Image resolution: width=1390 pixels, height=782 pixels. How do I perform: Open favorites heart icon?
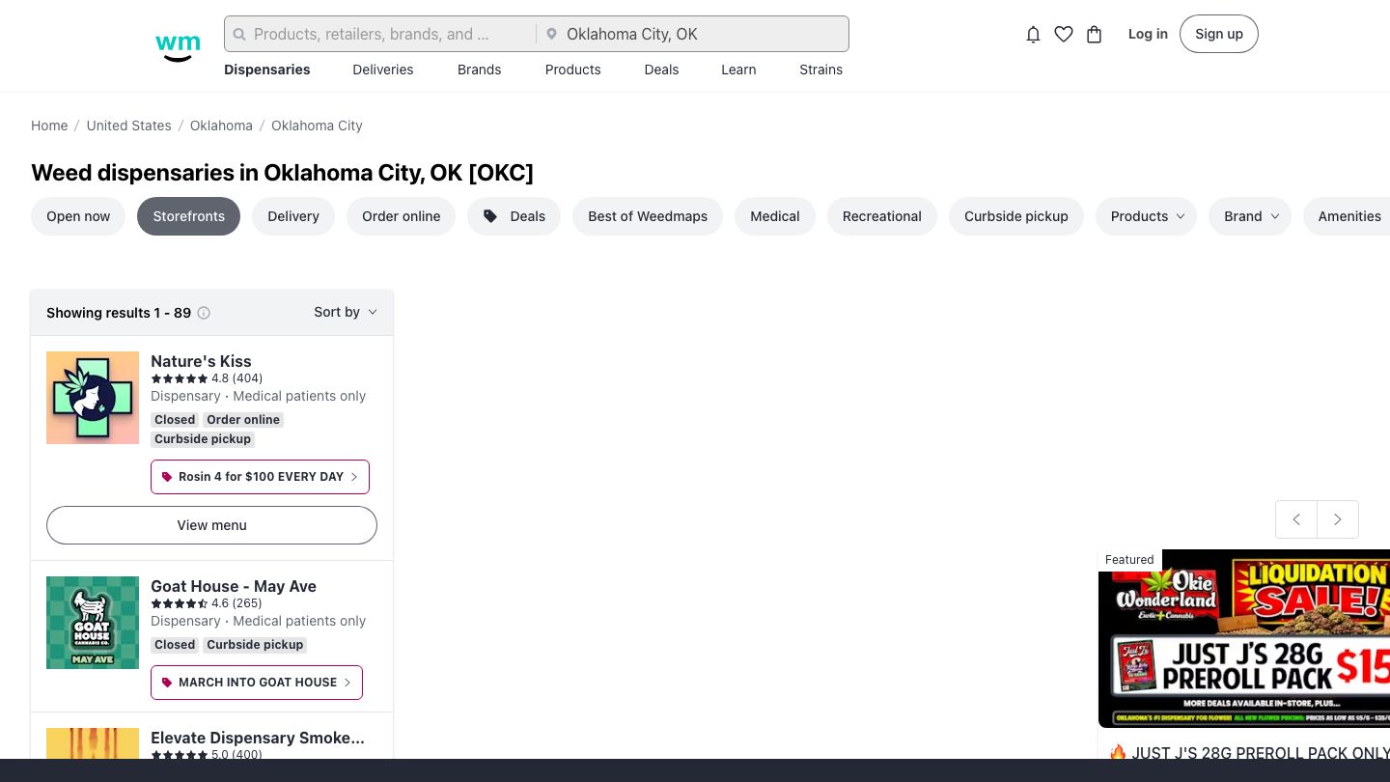pyautogui.click(x=1064, y=35)
